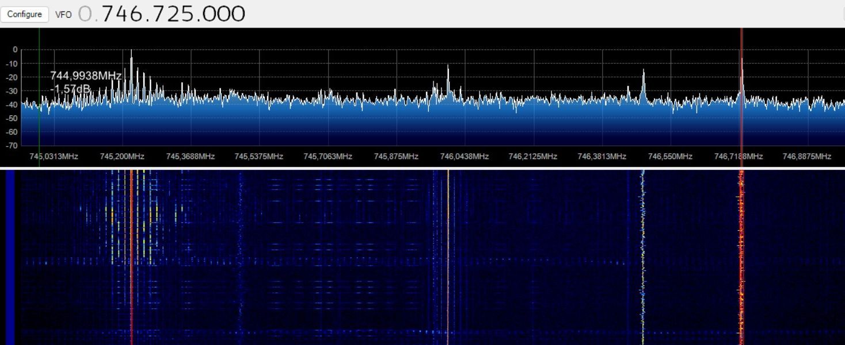Click the dimmed leading zero in VFO frequency
The height and width of the screenshot is (345, 845).
(85, 14)
